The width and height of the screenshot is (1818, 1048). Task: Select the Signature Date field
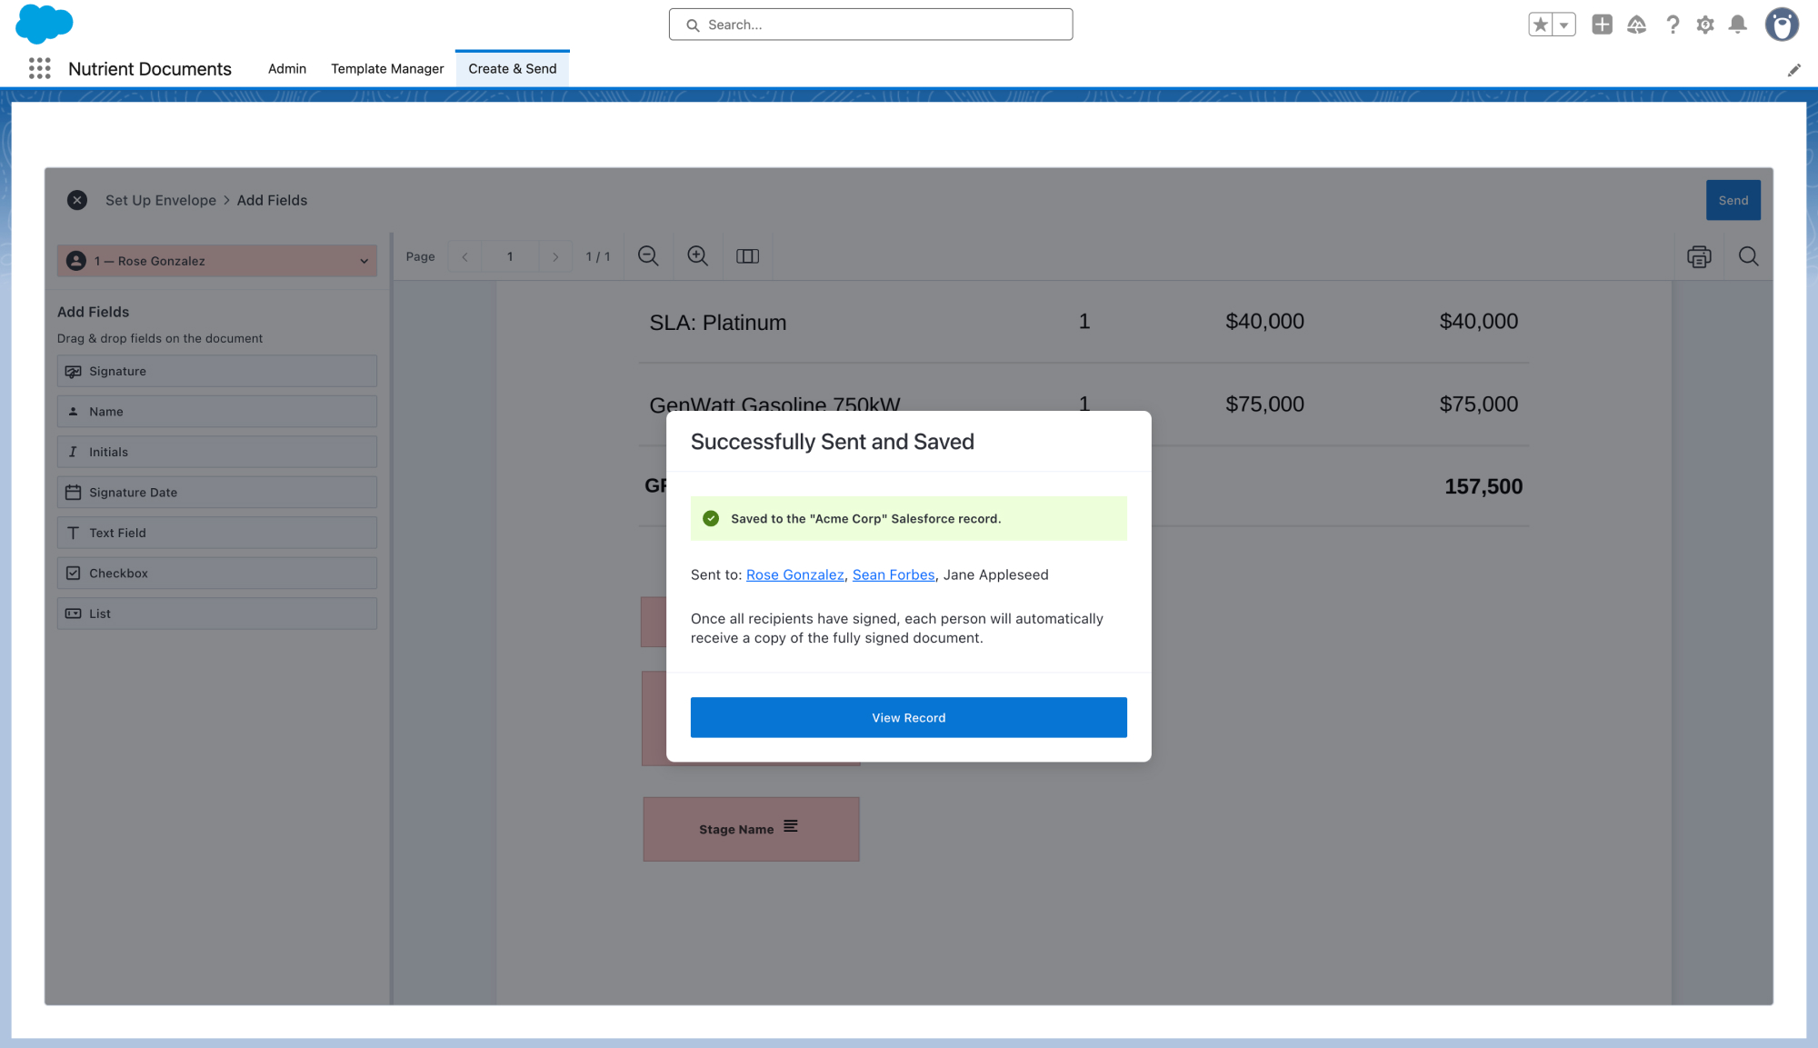pyautogui.click(x=217, y=493)
